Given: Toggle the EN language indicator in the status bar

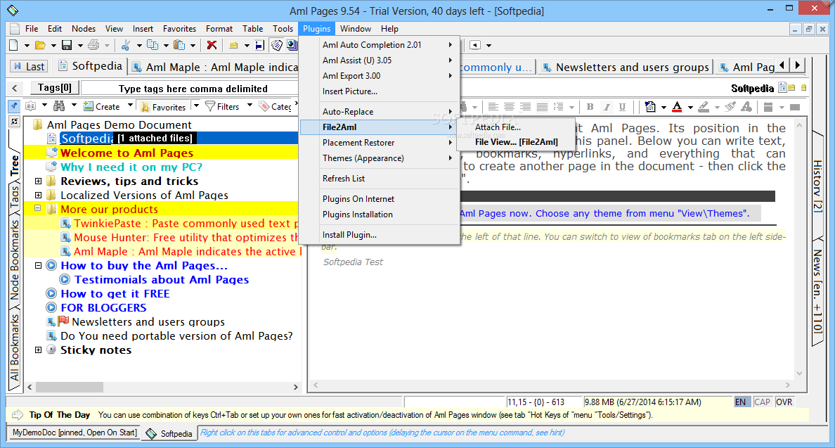Looking at the screenshot, I should [x=742, y=402].
